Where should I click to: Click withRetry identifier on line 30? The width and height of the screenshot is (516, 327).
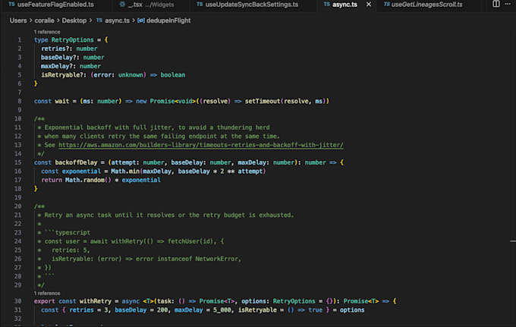point(96,301)
